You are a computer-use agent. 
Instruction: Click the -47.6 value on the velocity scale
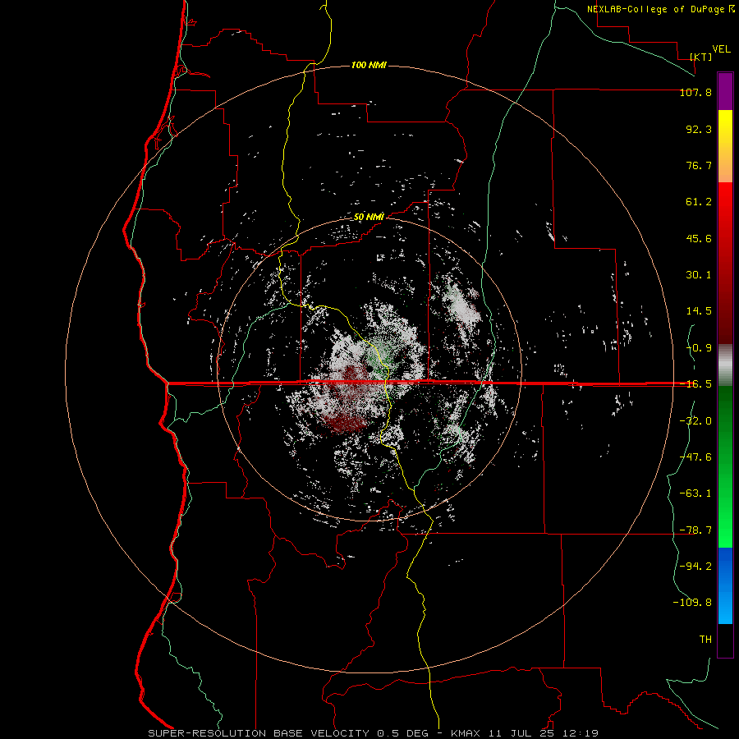[695, 457]
